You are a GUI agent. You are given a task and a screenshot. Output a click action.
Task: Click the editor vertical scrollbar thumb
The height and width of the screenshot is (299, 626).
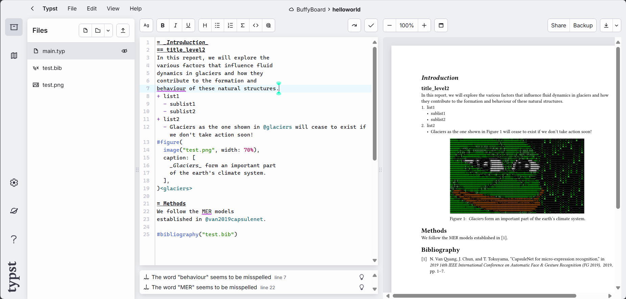click(x=375, y=104)
